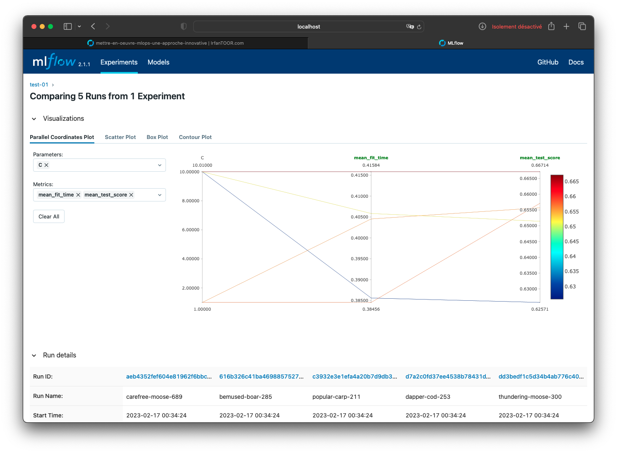Click the mean_test_score axis label
This screenshot has height=453, width=617.
pos(540,158)
